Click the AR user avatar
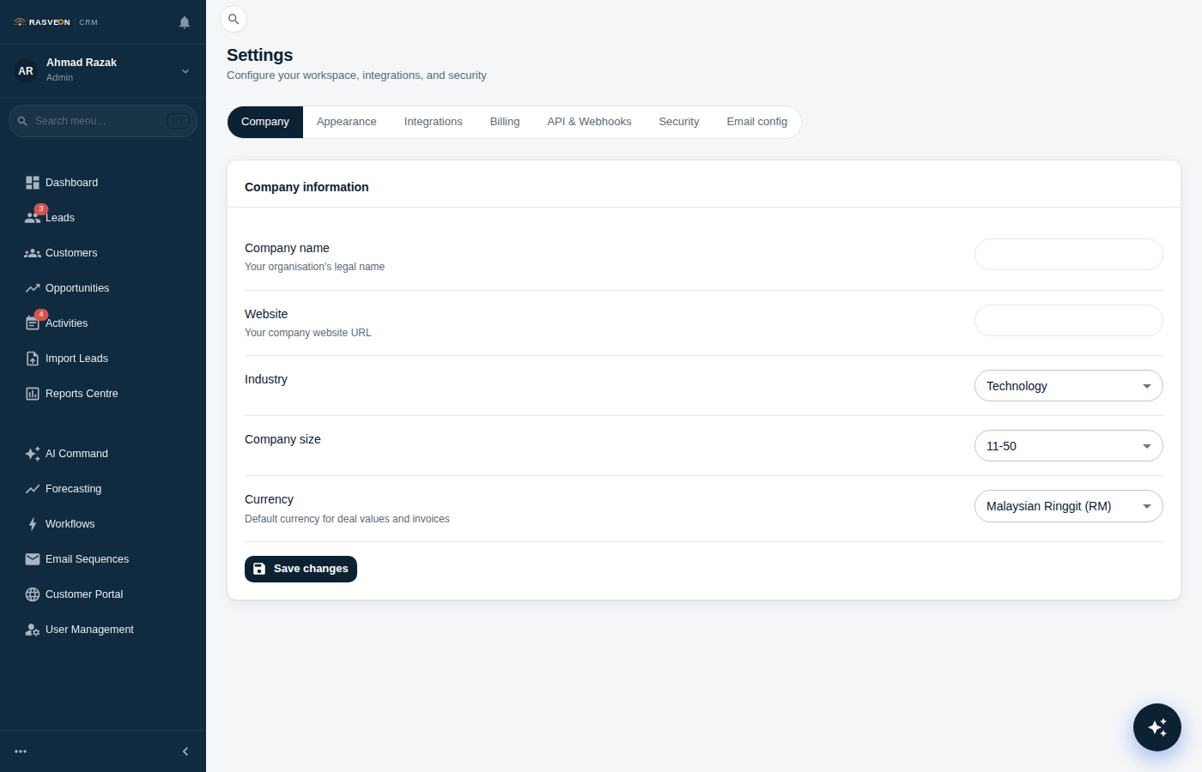Viewport: 1202px width, 772px height. [x=26, y=70]
